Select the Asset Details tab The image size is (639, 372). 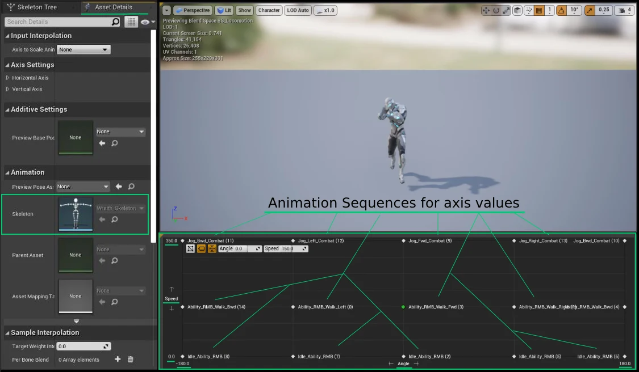[x=114, y=7]
